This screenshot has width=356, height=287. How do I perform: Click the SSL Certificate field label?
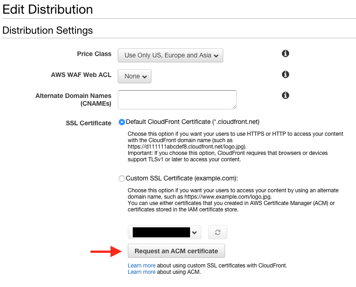tap(89, 123)
